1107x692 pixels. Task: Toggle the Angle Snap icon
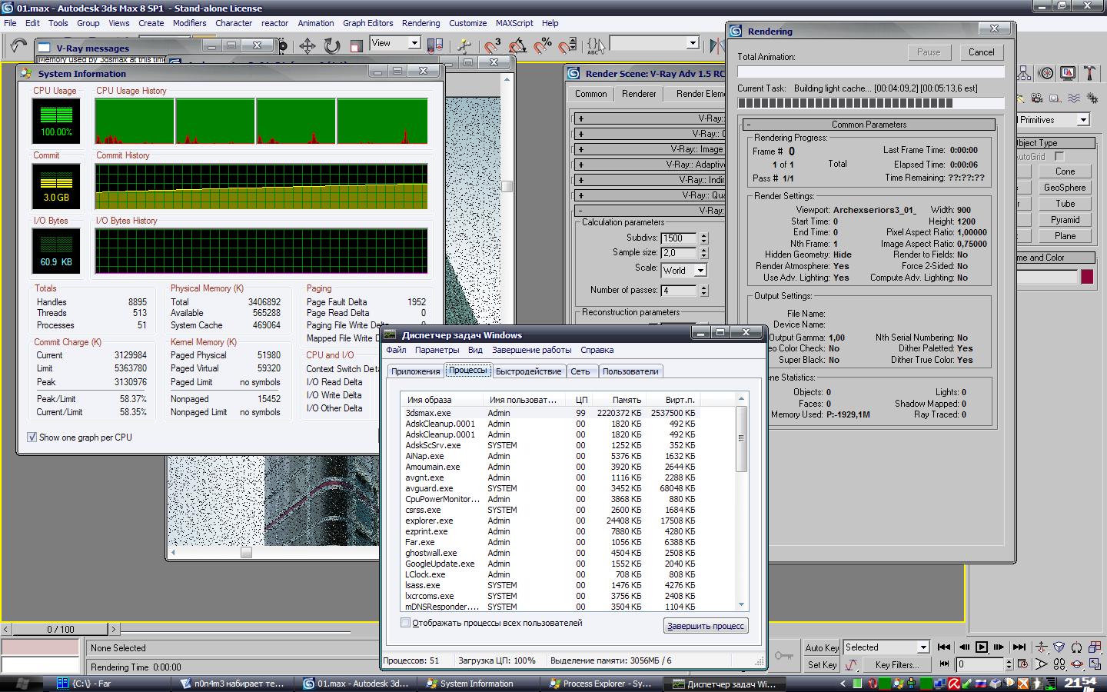517,46
